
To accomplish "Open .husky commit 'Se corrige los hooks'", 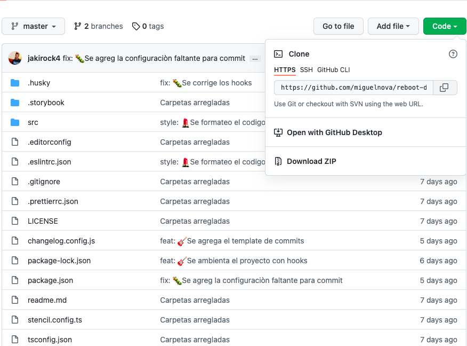I will click(206, 83).
